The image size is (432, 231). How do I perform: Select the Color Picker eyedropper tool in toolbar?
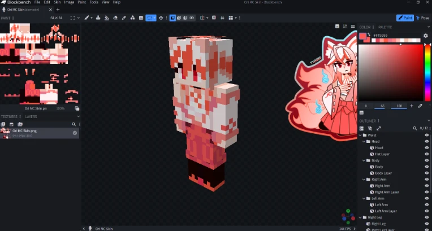click(124, 18)
